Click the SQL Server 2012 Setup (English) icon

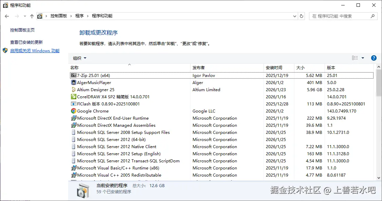74,154
